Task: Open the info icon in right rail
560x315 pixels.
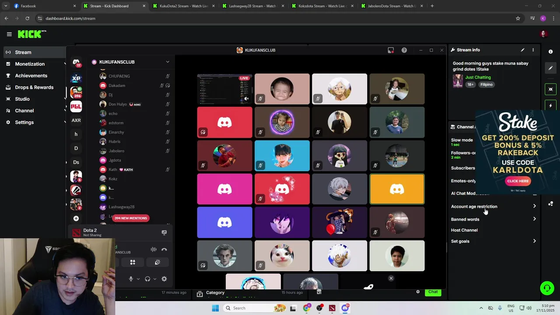Action: click(551, 52)
